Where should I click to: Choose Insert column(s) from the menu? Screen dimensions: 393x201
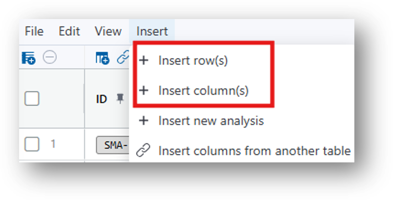tap(203, 91)
